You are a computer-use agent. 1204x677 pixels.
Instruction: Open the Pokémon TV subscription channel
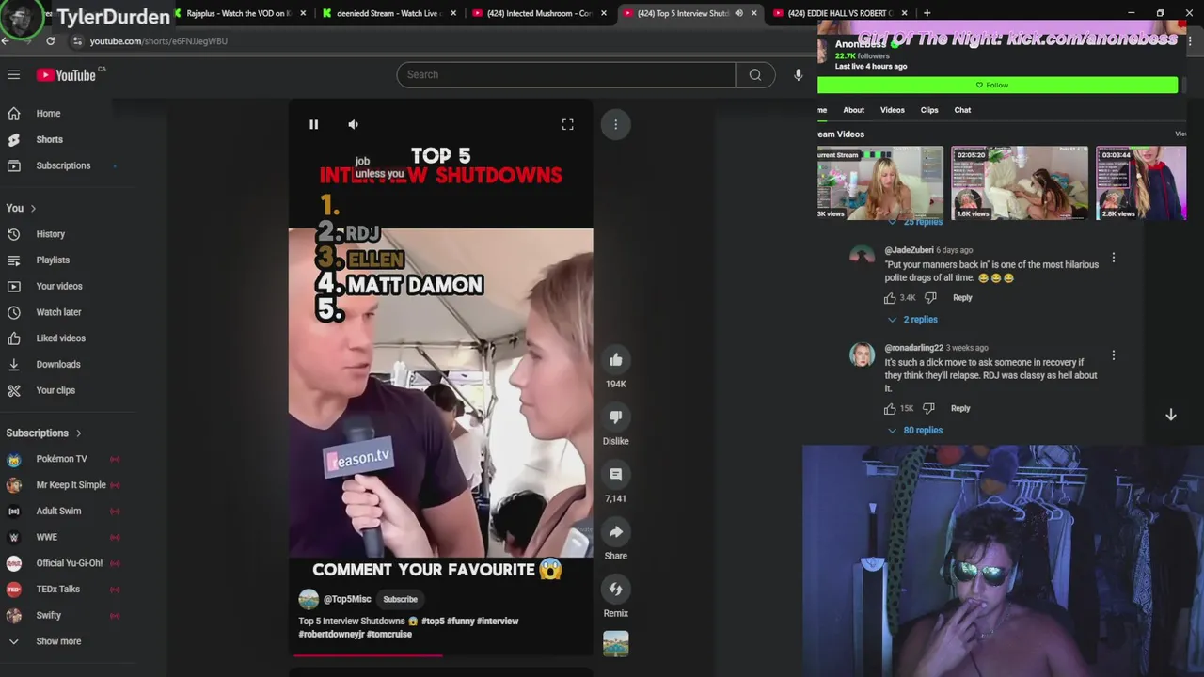[x=61, y=459]
